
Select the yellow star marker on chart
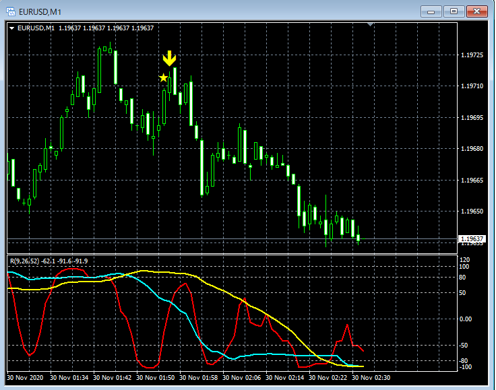click(163, 78)
